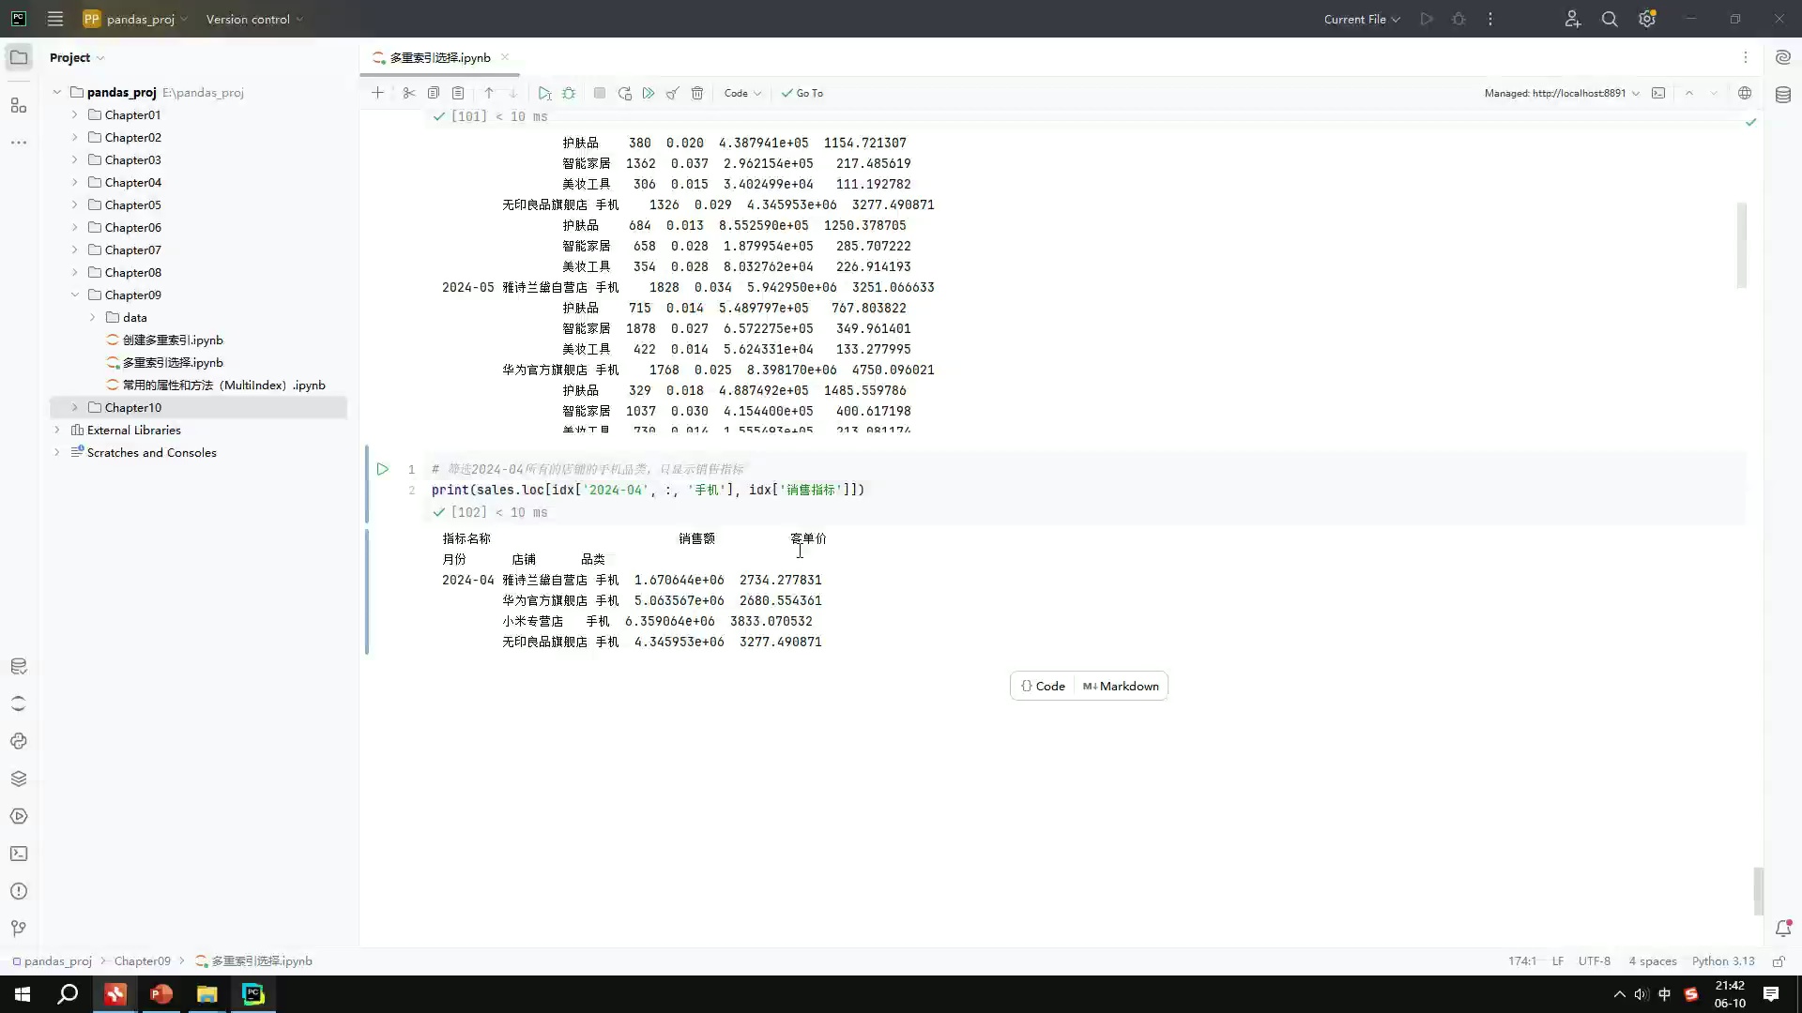1802x1013 pixels.
Task: Run cell 102 using gutter arrow
Action: (383, 469)
